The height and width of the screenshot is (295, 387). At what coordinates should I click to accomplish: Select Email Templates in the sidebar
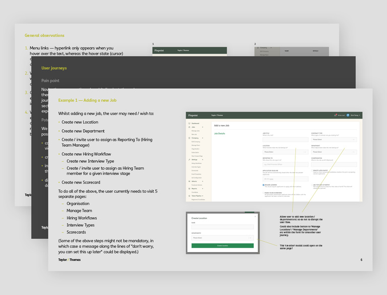click(x=196, y=174)
